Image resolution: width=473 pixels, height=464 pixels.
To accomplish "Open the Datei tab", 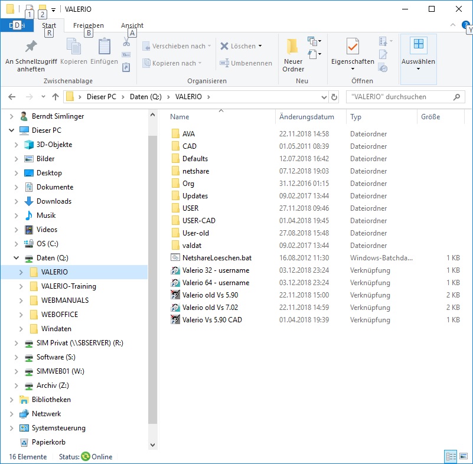I will (x=17, y=25).
